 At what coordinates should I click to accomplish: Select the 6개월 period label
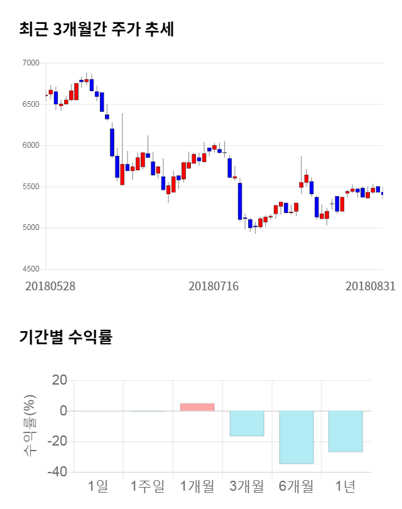296,486
